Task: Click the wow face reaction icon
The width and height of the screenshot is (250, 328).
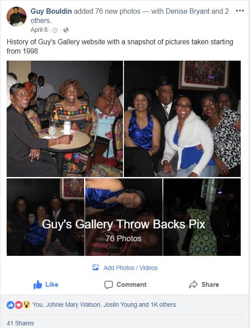Action: click(x=27, y=305)
